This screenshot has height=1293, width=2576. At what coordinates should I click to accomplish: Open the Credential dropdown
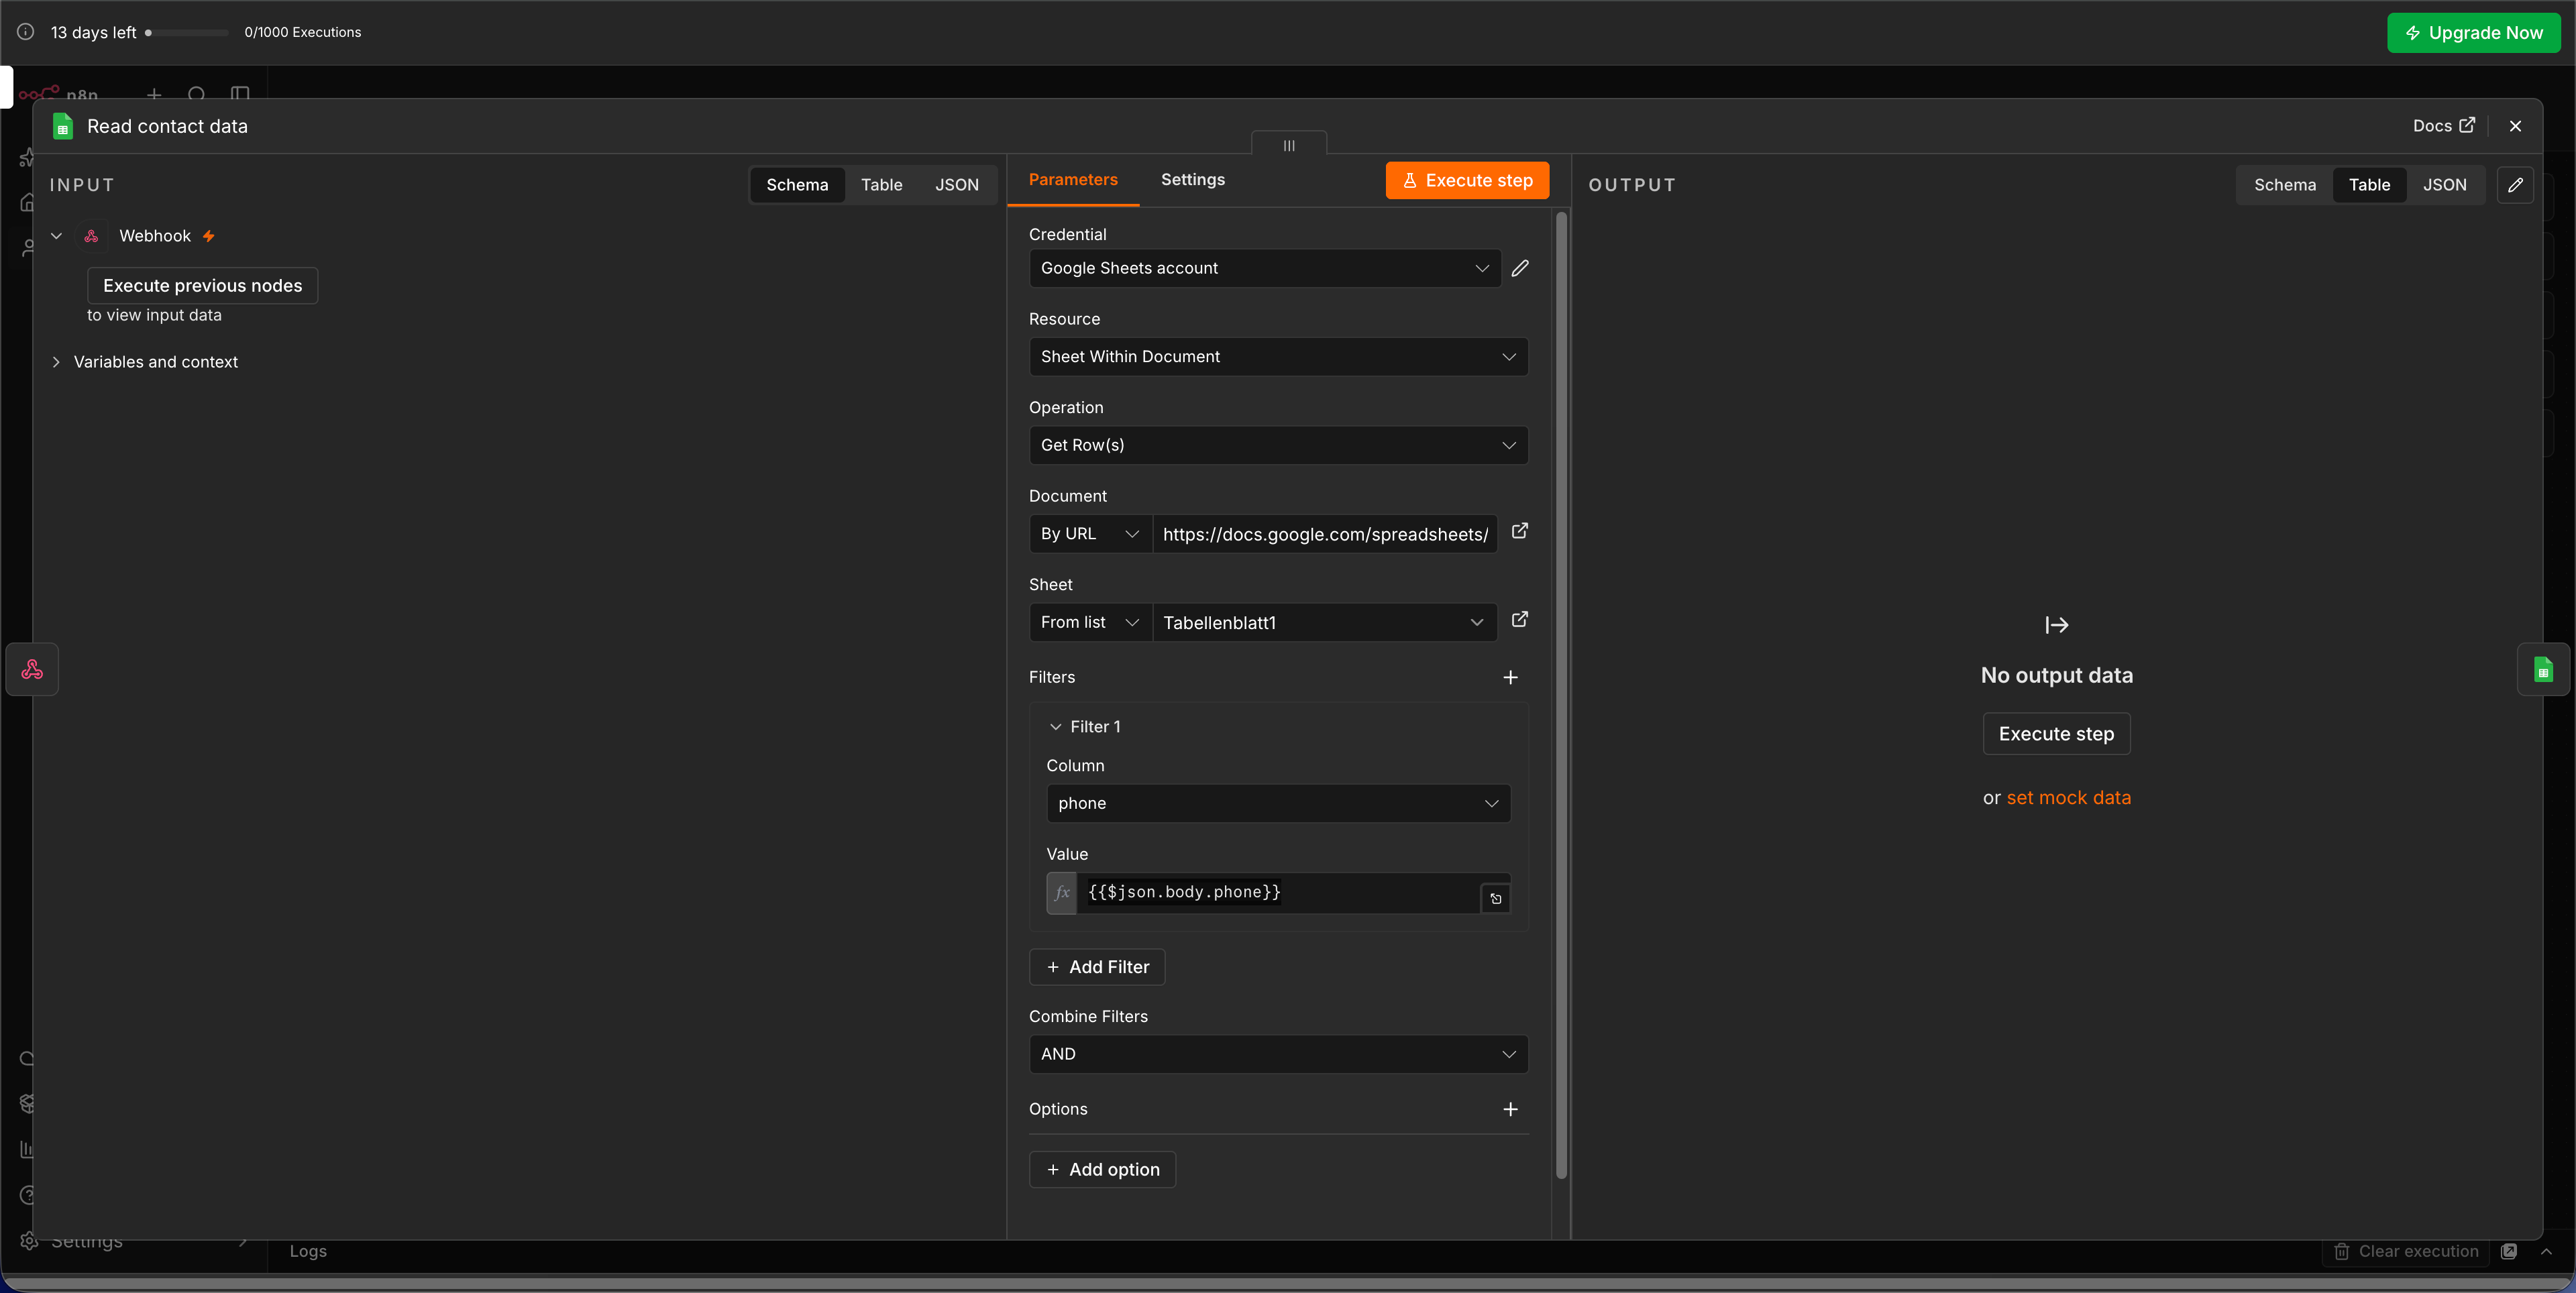coord(1265,268)
